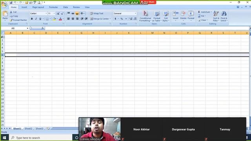This screenshot has width=251, height=141.
Task: Click the Paste clipboard icon
Action: pos(5,14)
